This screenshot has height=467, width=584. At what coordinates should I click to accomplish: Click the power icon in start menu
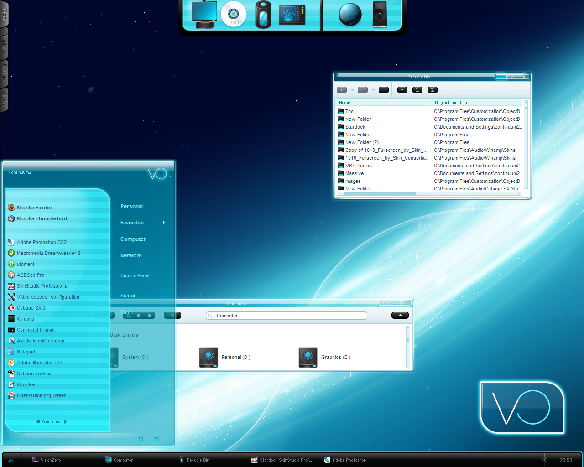point(157,438)
